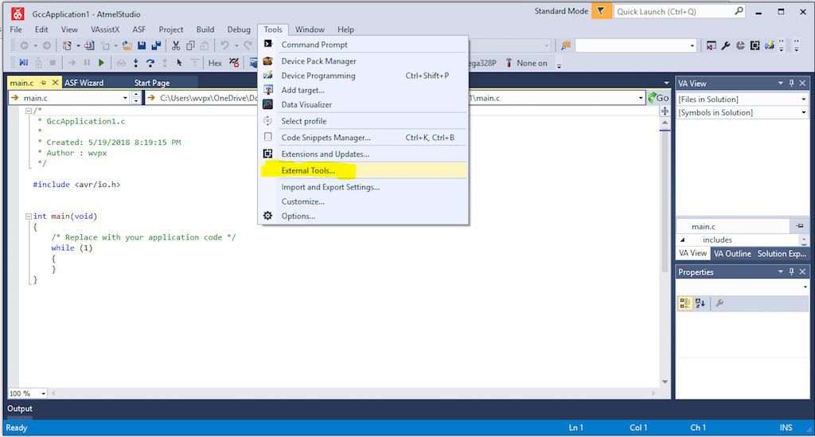This screenshot has width=815, height=437.
Task: Open the Properties object dropdown
Action: pos(805,287)
